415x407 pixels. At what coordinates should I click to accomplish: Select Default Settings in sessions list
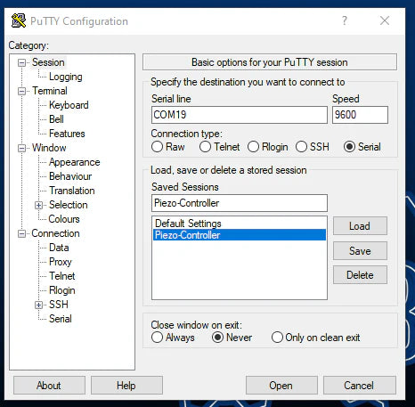240,224
